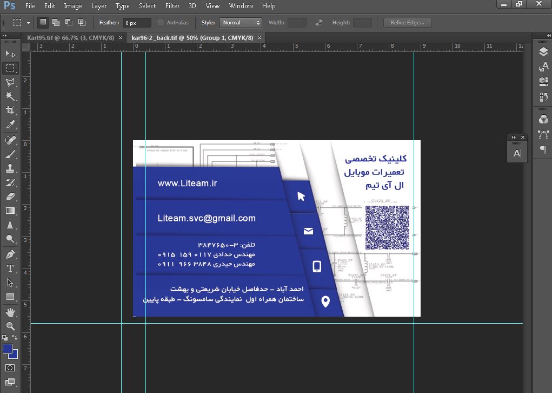Select the Horizontal Type tool
Screen dimensions: 552x393
(10, 268)
